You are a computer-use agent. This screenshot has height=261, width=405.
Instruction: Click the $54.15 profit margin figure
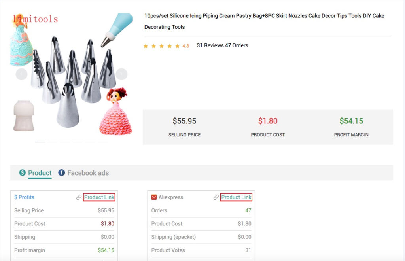[x=351, y=121]
